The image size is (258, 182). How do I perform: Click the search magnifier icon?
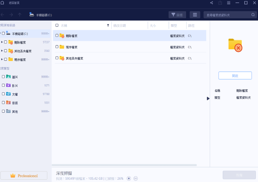tap(253, 15)
